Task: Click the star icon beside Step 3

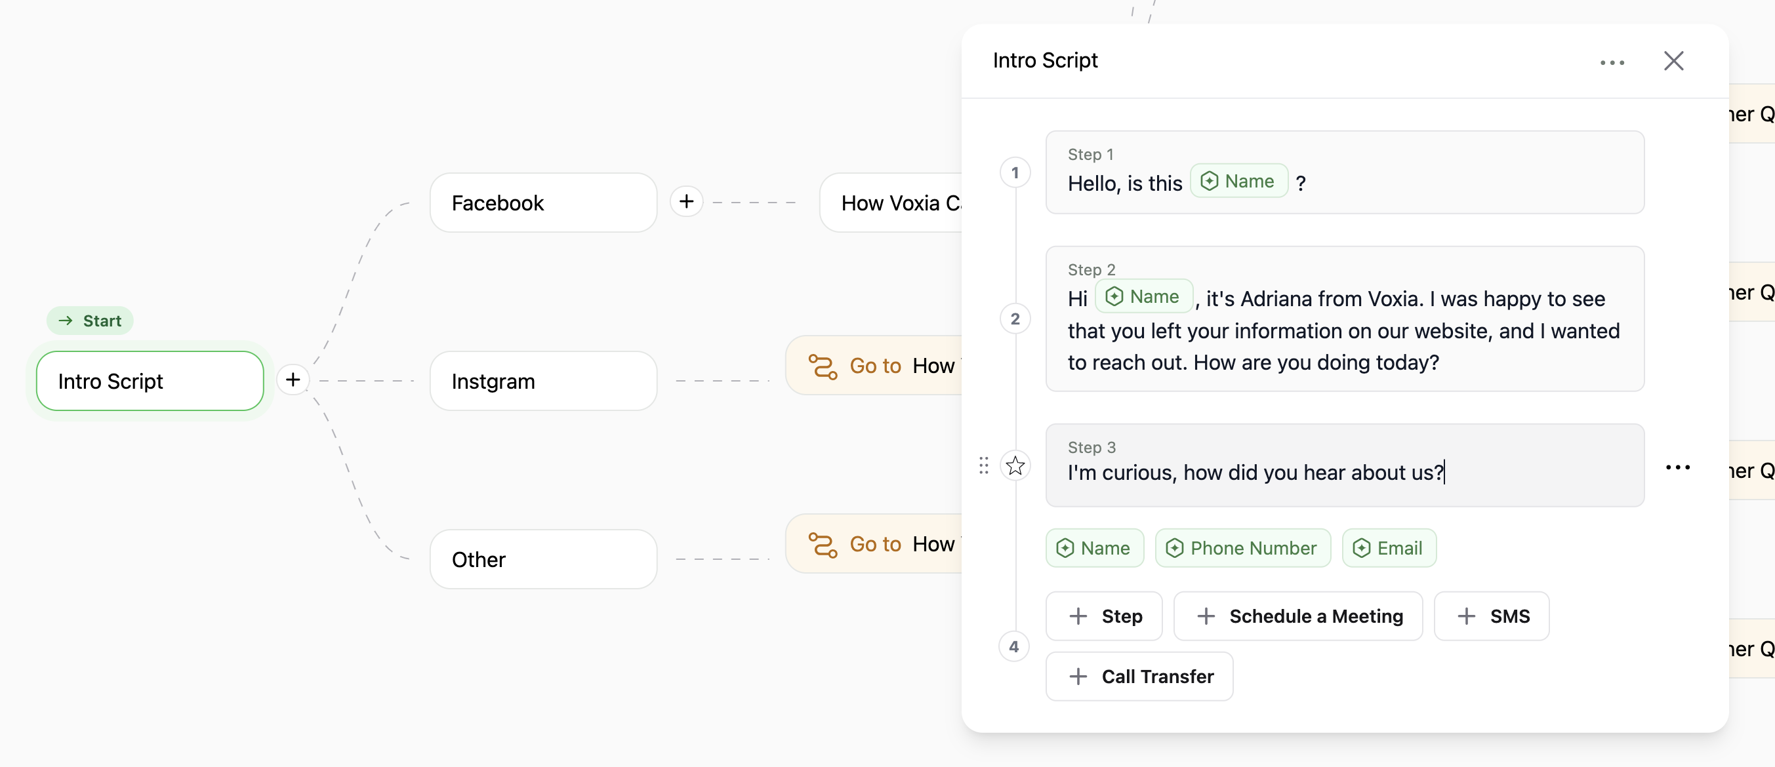Action: click(1015, 466)
